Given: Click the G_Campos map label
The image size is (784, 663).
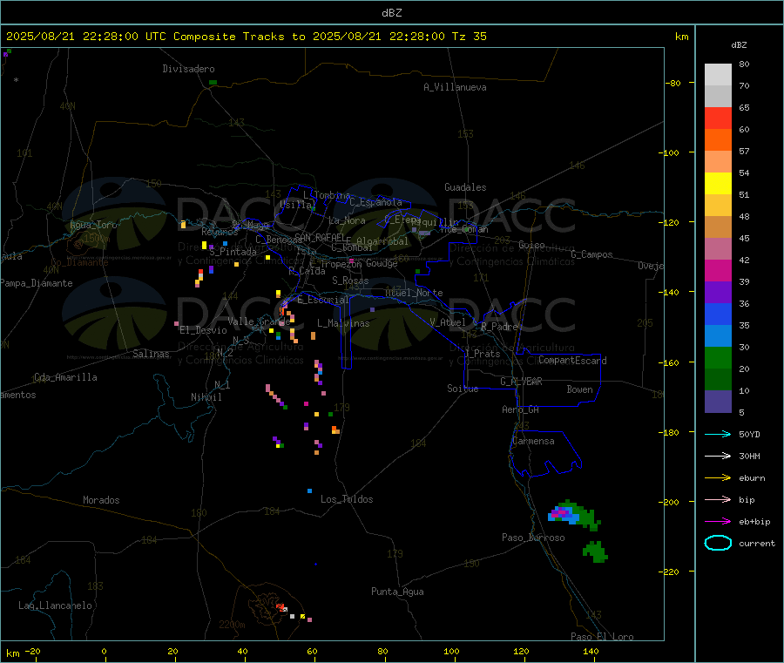Looking at the screenshot, I should [x=592, y=254].
